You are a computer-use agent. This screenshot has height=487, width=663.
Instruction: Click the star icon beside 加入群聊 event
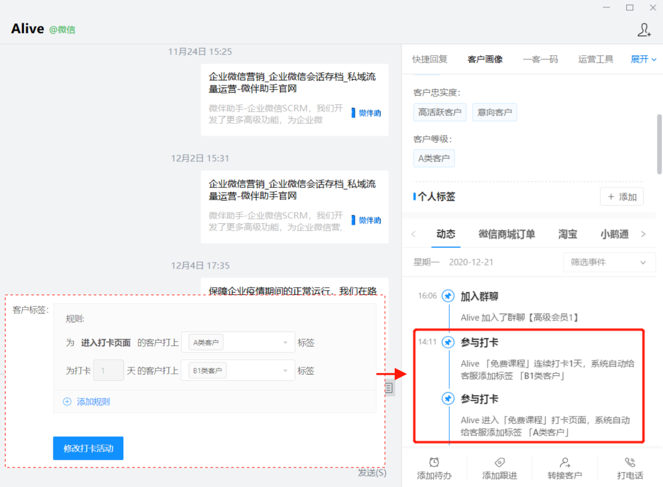pyautogui.click(x=448, y=296)
